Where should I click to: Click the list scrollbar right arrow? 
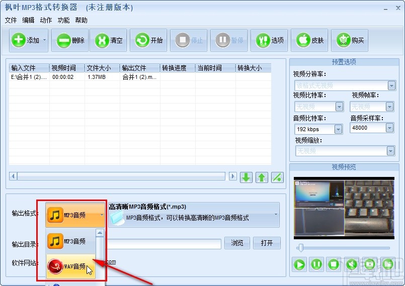click(232, 176)
